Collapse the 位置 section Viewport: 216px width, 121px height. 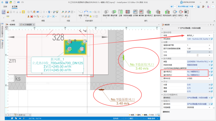162,42
